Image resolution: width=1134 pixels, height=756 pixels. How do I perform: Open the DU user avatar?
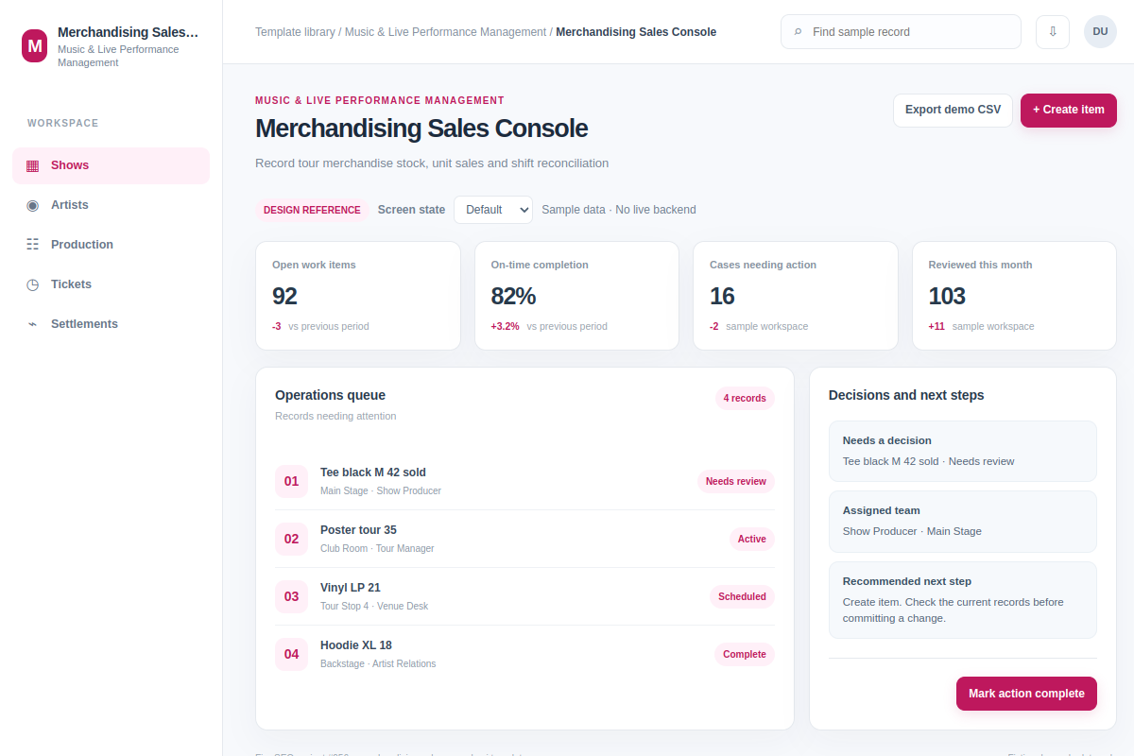tap(1100, 31)
